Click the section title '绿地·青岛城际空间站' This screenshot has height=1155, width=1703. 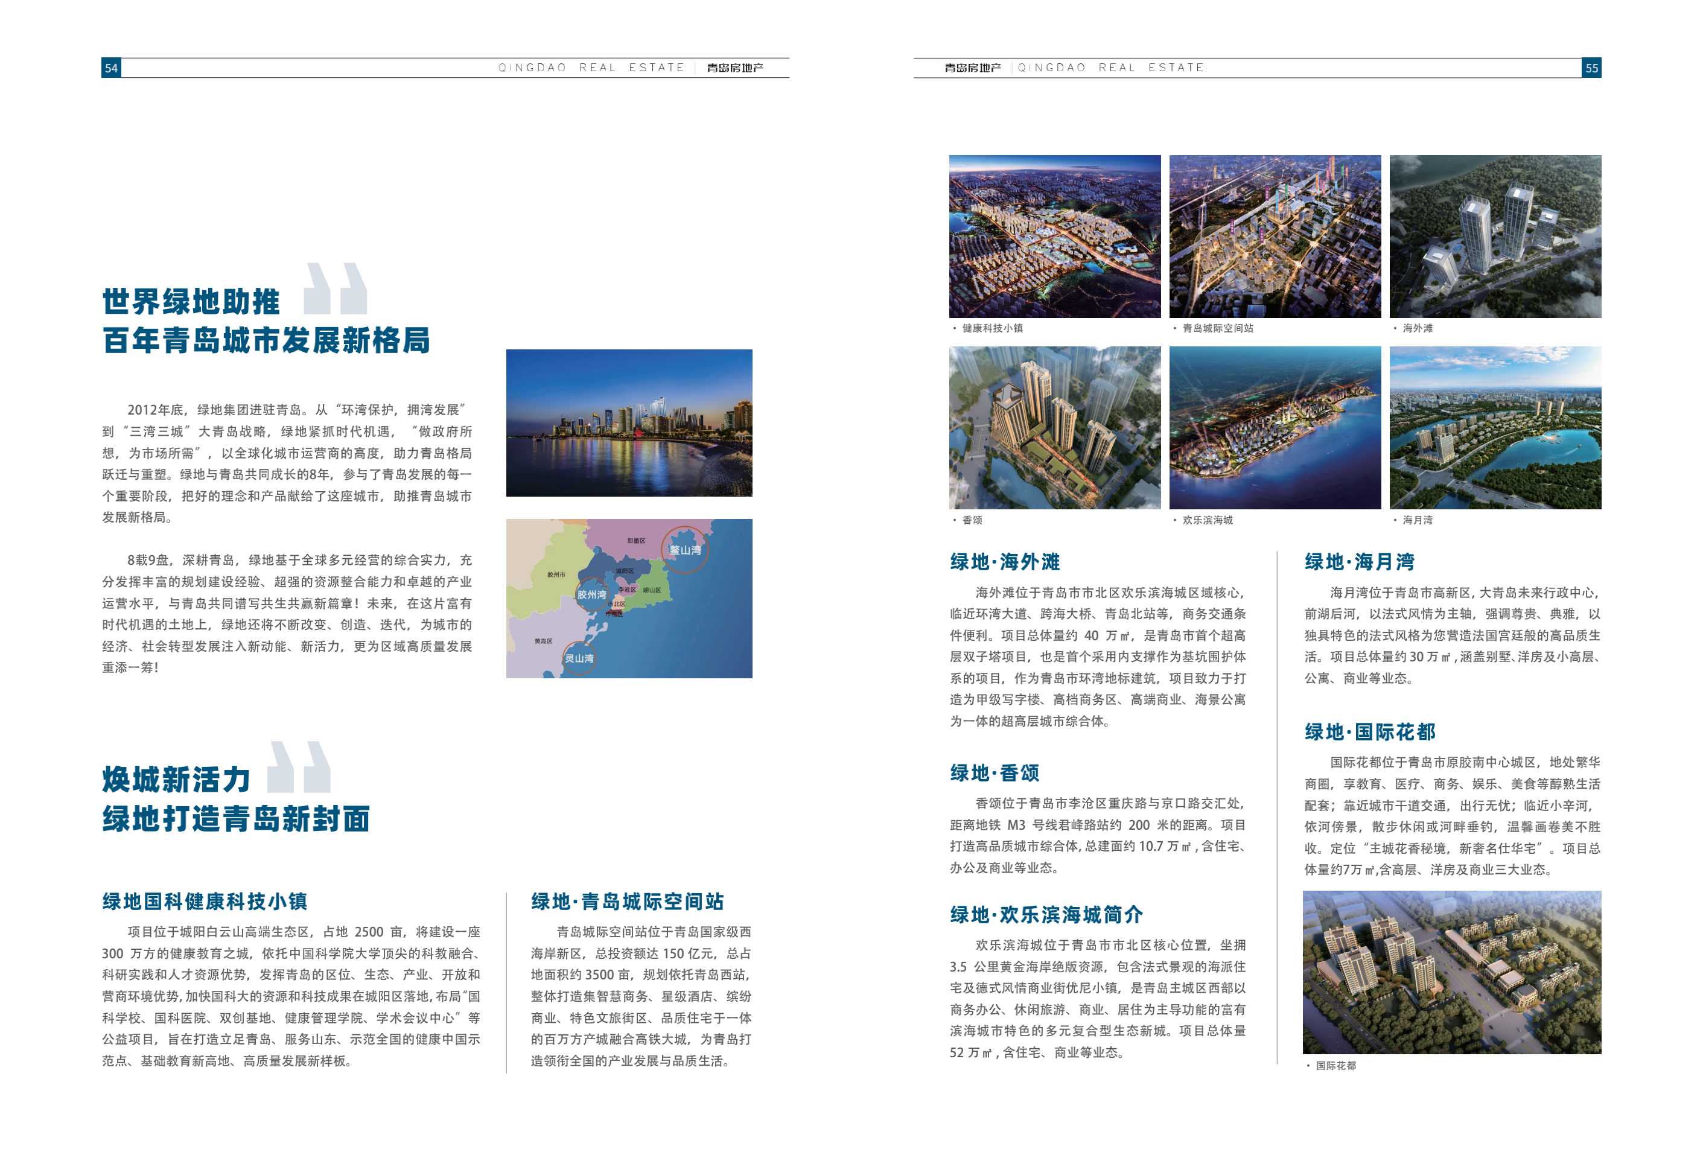(627, 902)
